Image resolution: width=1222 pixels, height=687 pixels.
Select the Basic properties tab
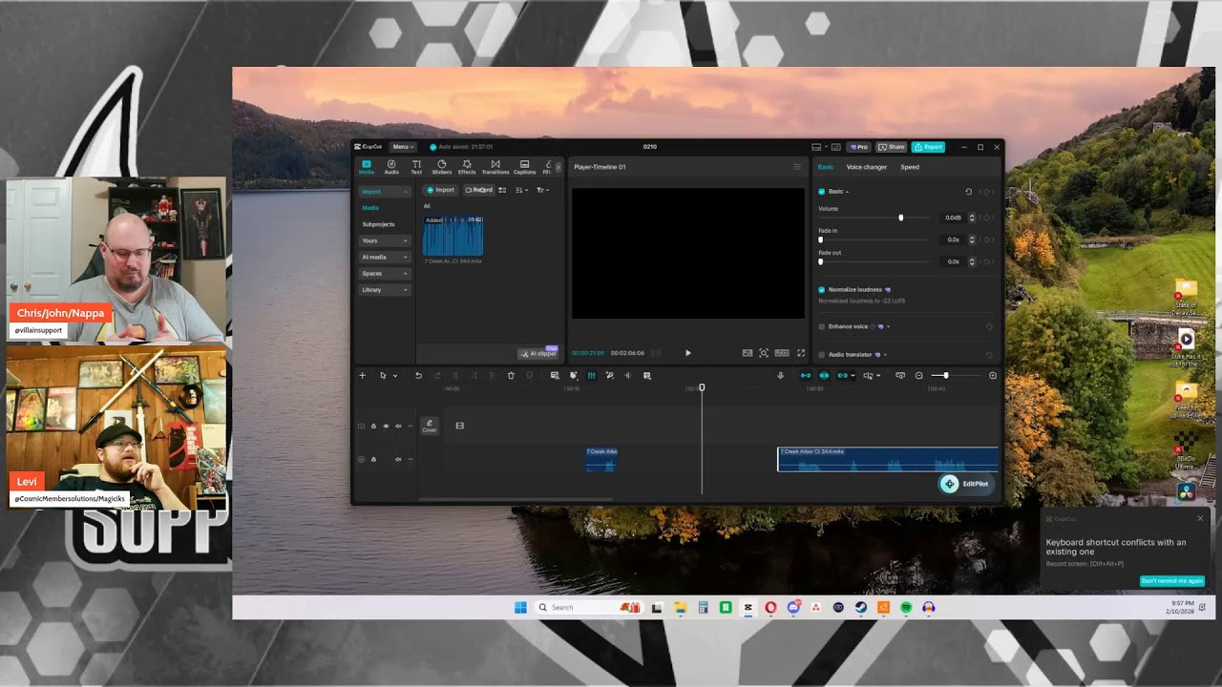825,167
